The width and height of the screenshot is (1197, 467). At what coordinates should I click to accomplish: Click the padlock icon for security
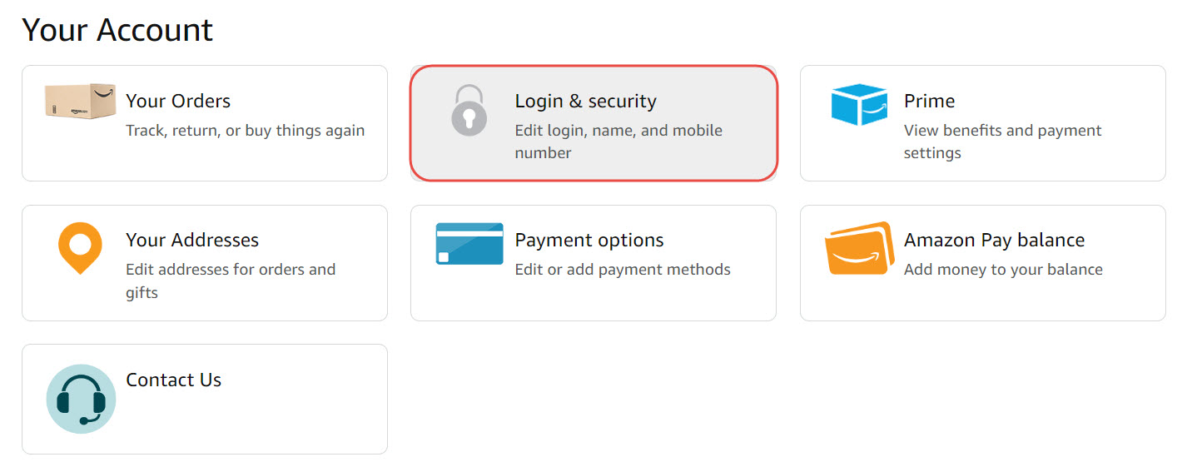pyautogui.click(x=469, y=110)
